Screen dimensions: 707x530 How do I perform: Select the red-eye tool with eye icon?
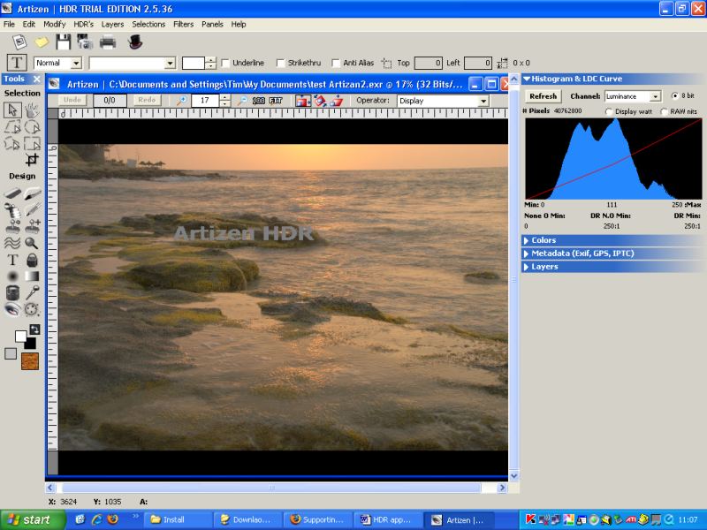(12, 310)
